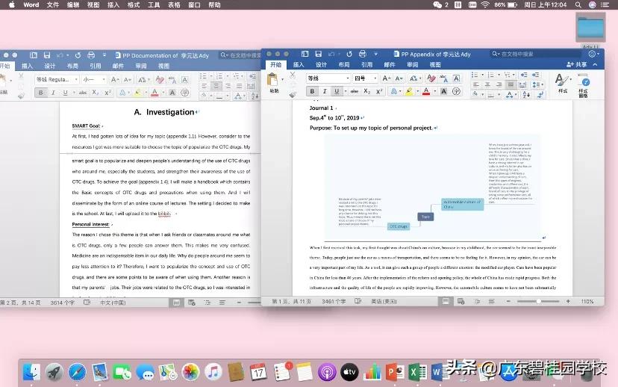Open font name dropdown in Appendix window
This screenshot has height=387, width=618.
click(x=348, y=78)
